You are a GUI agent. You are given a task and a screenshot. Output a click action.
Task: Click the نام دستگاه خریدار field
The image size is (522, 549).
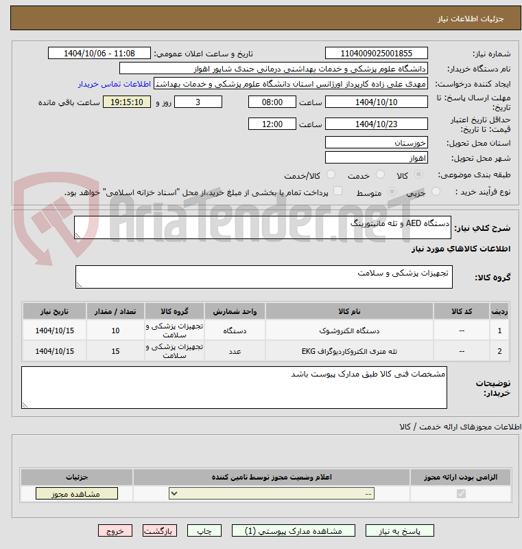coord(274,69)
